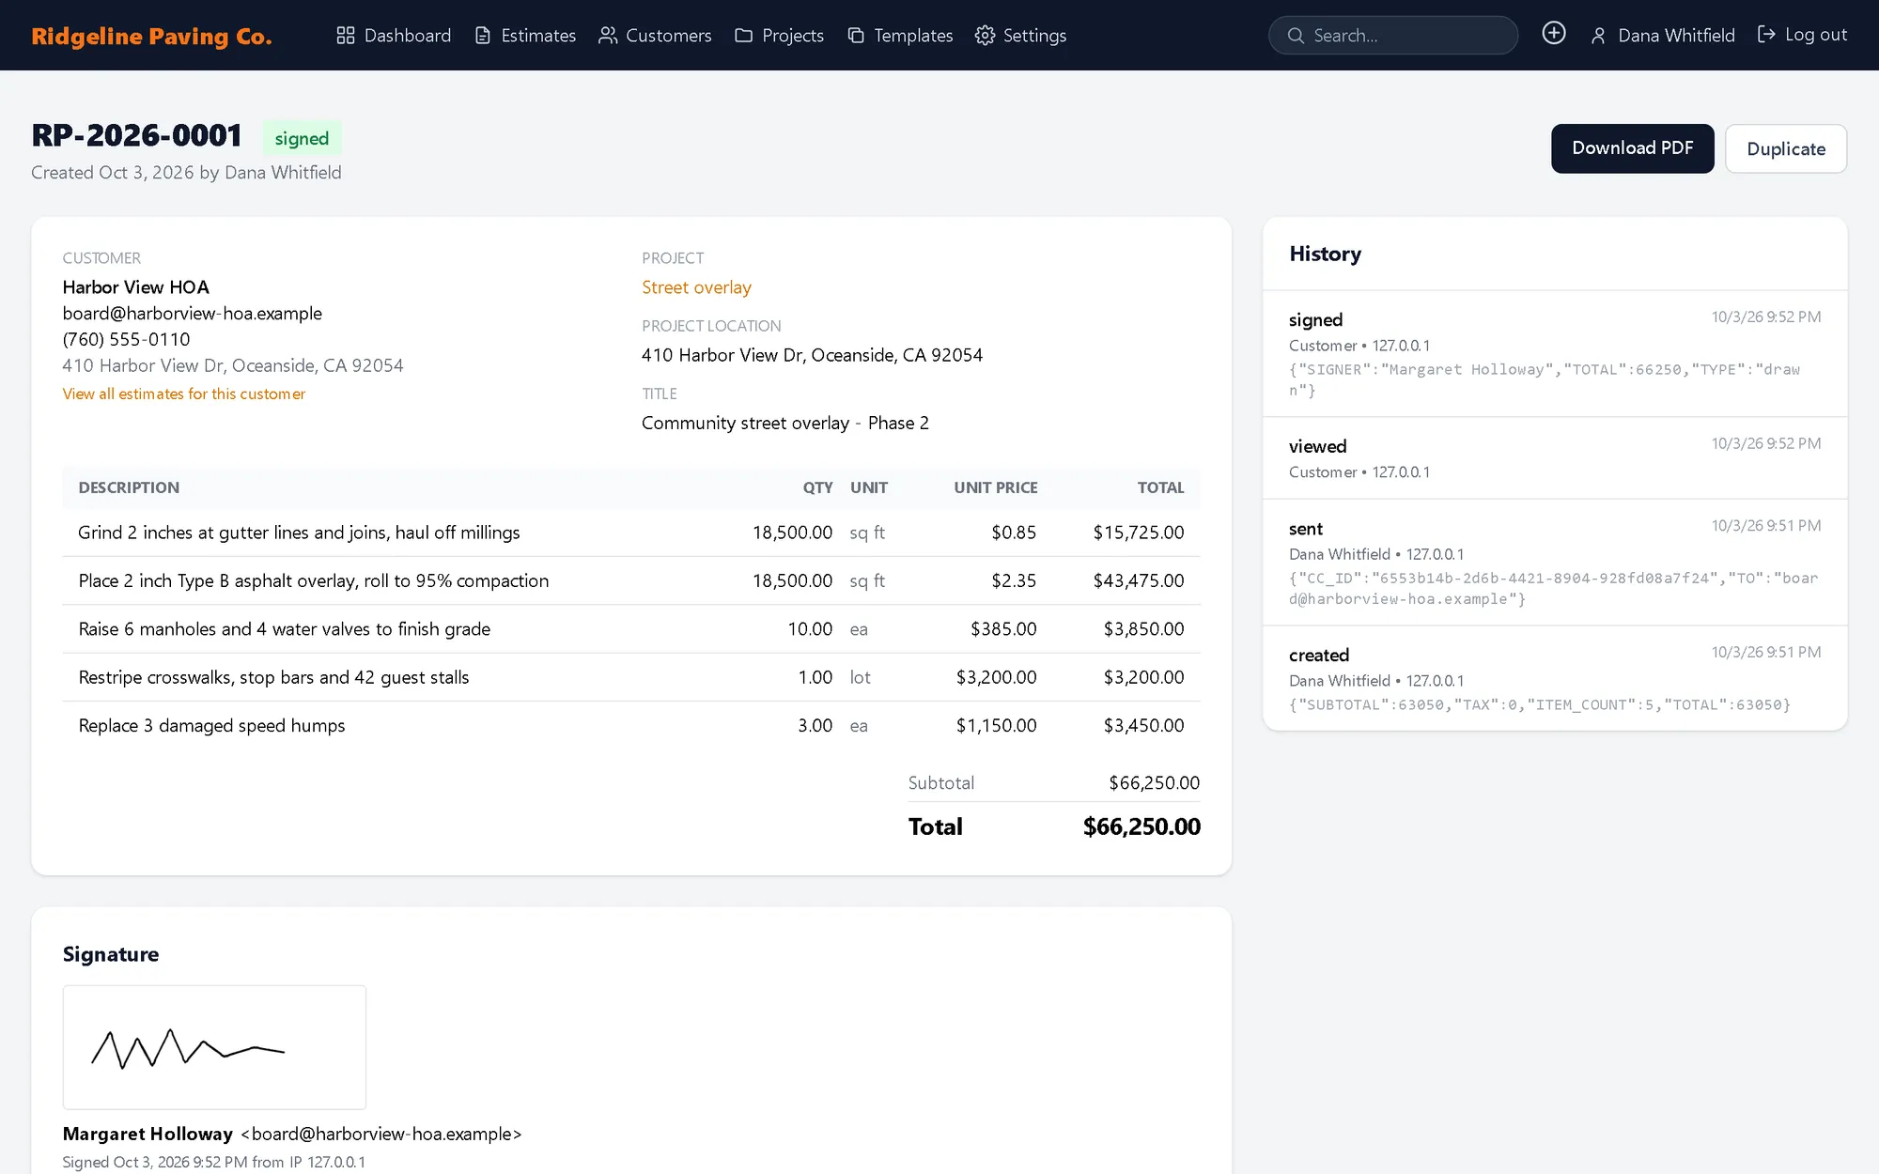Click the Projects folder icon
The image size is (1879, 1174).
(744, 36)
